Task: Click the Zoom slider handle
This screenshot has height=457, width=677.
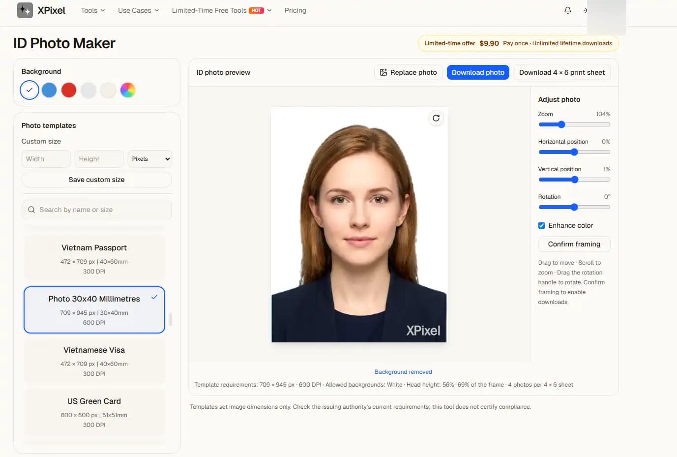Action: click(x=561, y=124)
